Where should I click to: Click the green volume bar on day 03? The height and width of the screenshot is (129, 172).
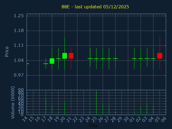point(147,109)
